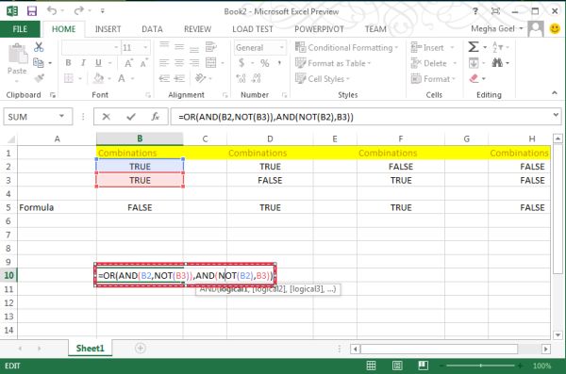Screen dimensions: 566x374
Task: Click the Borders icon
Action: [69, 78]
